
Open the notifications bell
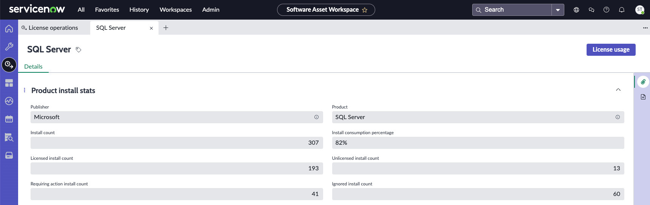[622, 10]
